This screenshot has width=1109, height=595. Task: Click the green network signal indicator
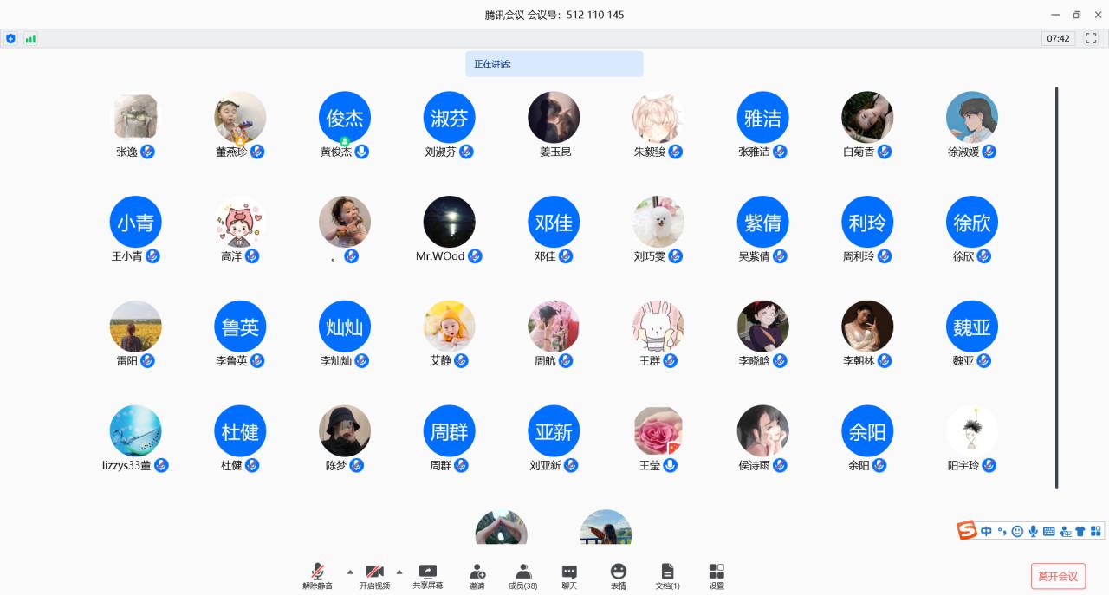(30, 38)
